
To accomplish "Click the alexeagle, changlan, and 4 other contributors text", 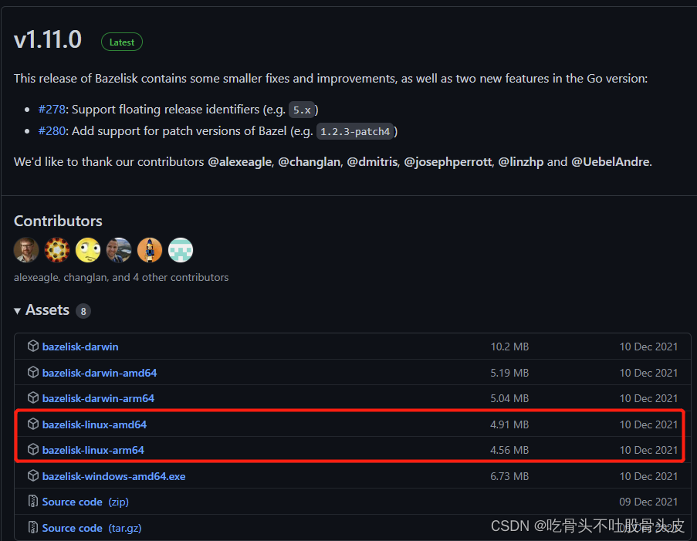I will click(121, 277).
